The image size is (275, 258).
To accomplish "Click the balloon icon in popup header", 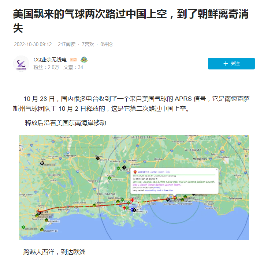I will click(135, 172).
